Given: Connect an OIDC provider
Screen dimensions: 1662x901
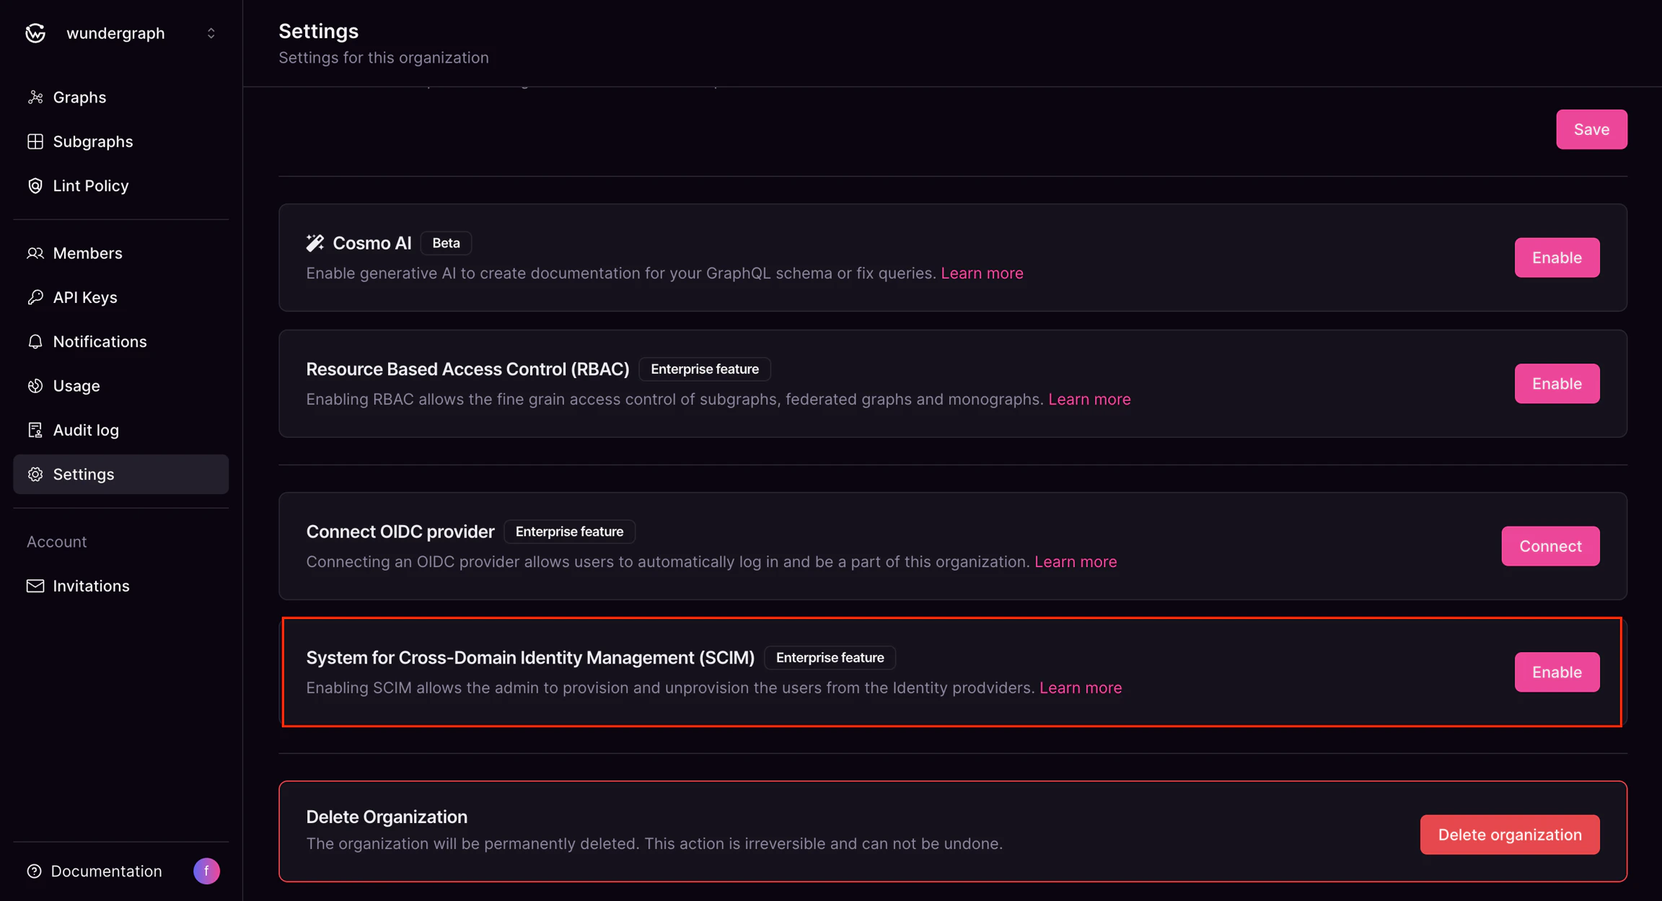Looking at the screenshot, I should click(x=1549, y=546).
